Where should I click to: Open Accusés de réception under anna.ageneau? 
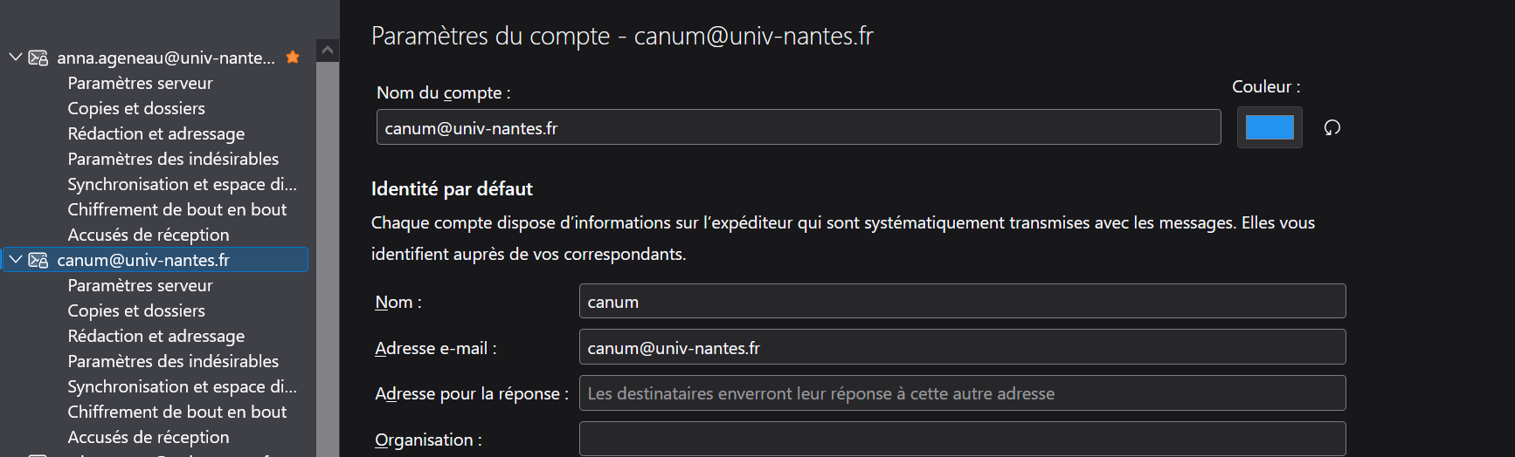pyautogui.click(x=149, y=235)
